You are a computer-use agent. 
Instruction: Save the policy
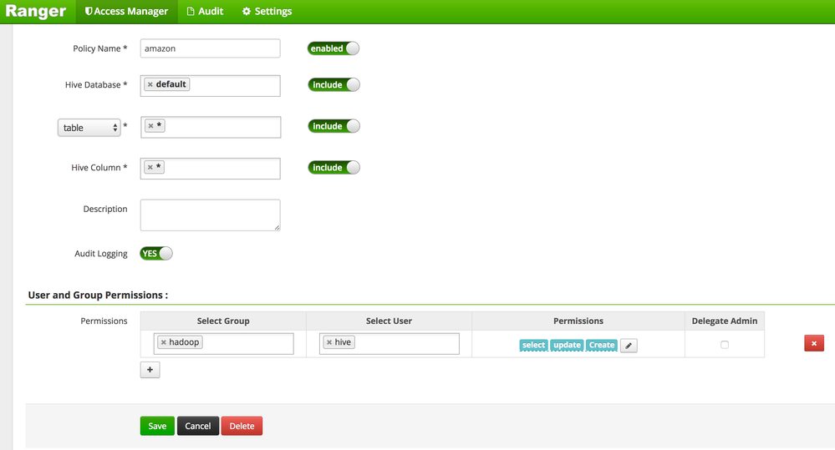(x=157, y=426)
